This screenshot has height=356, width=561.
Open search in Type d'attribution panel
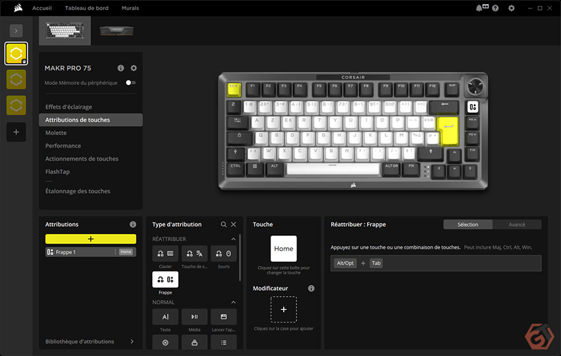(x=224, y=225)
